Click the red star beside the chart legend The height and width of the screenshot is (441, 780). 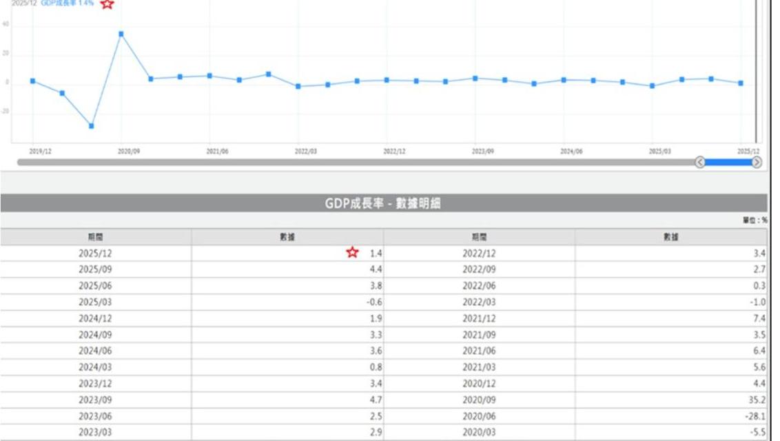(107, 4)
